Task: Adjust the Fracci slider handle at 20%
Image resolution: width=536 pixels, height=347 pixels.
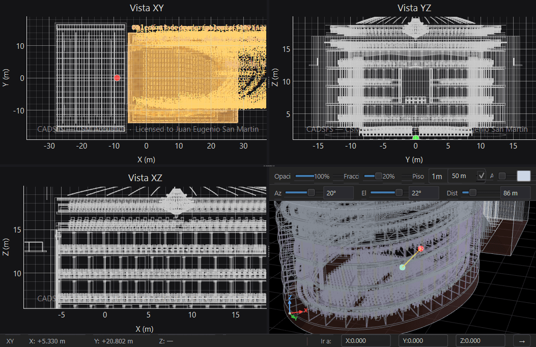Action: point(378,176)
